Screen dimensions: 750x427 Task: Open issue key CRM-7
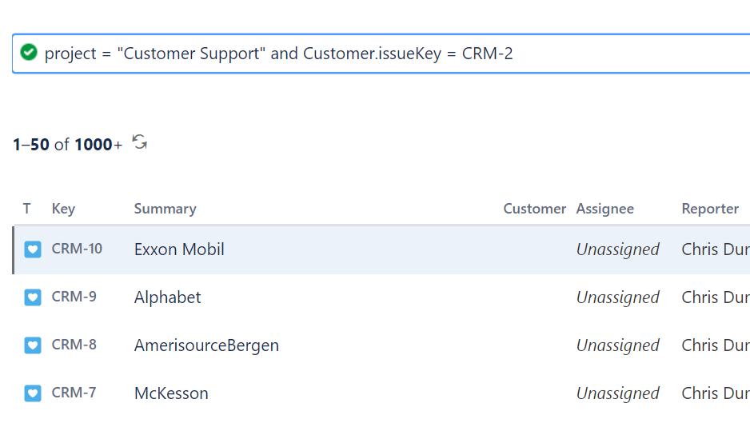74,393
